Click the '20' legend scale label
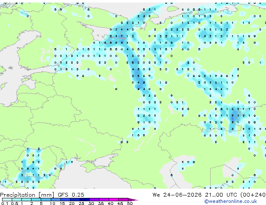Viewport: 266px width, 205px height. click(x=72, y=203)
